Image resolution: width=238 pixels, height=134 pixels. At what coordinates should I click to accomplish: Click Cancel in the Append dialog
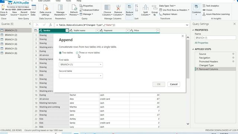tap(174, 84)
